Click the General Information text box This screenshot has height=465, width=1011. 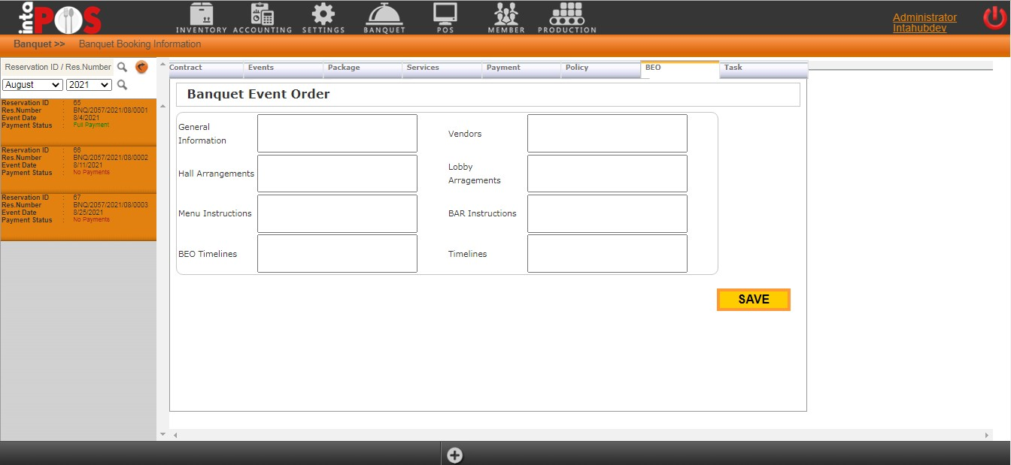[x=337, y=133]
